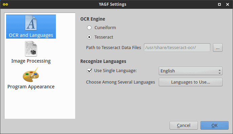Viewport: 233px width, 134px height.
Task: Click the down arrow of language combo box
Action: coord(220,73)
